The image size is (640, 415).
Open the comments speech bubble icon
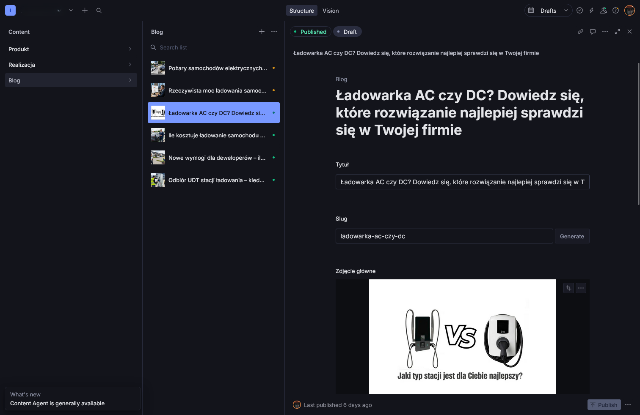click(x=593, y=32)
